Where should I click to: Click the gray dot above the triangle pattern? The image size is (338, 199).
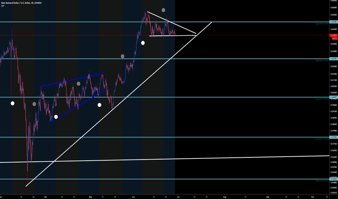click(x=164, y=10)
